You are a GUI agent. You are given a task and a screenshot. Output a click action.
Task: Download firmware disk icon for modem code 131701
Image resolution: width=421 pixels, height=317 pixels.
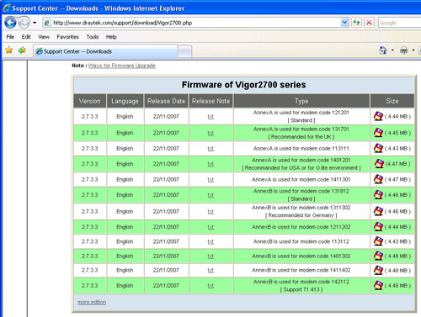point(378,133)
